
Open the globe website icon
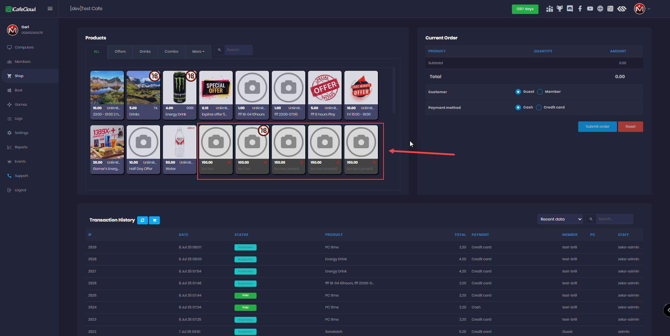coord(600,9)
